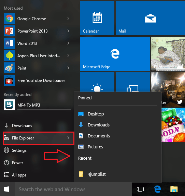Click the Settings label
The image size is (185, 196).
19,150
